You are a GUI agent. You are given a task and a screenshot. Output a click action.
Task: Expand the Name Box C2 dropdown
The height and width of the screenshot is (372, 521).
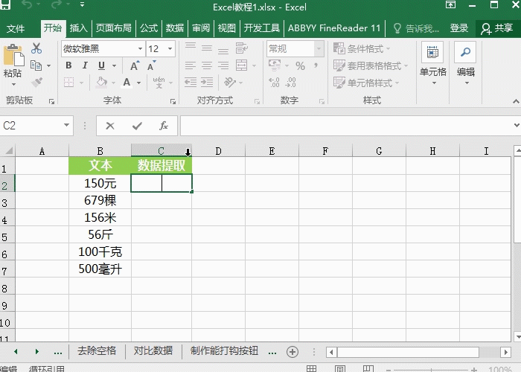click(66, 126)
